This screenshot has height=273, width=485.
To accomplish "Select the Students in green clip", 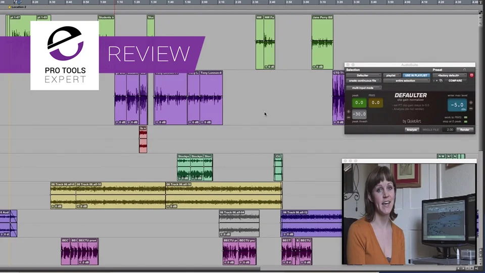I will coord(107,26).
